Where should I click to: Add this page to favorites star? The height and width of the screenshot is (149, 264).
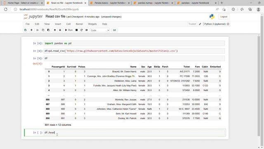pyautogui.click(x=224, y=9)
